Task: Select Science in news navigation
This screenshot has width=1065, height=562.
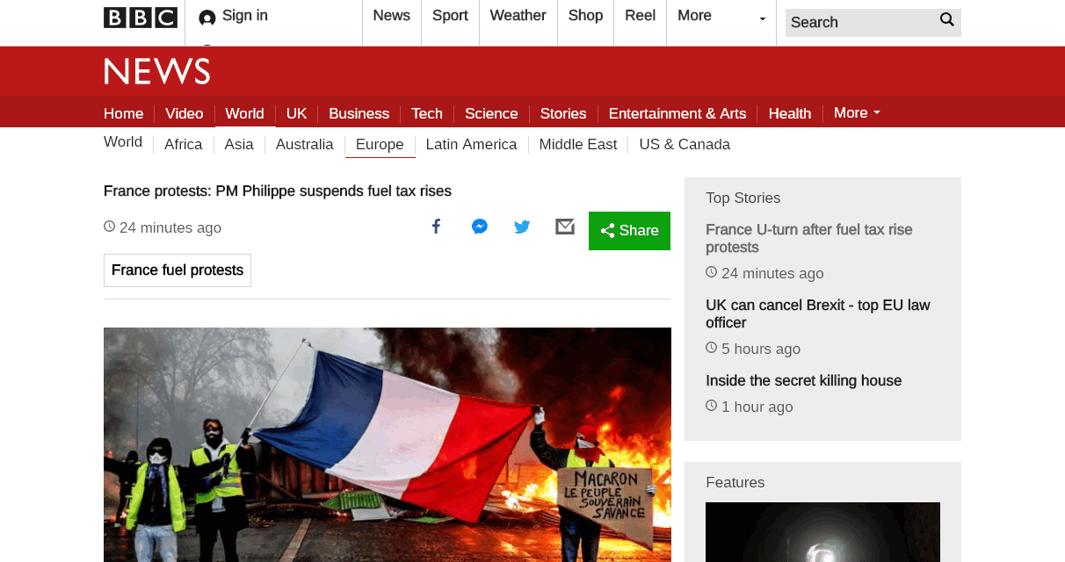Action: tap(491, 113)
